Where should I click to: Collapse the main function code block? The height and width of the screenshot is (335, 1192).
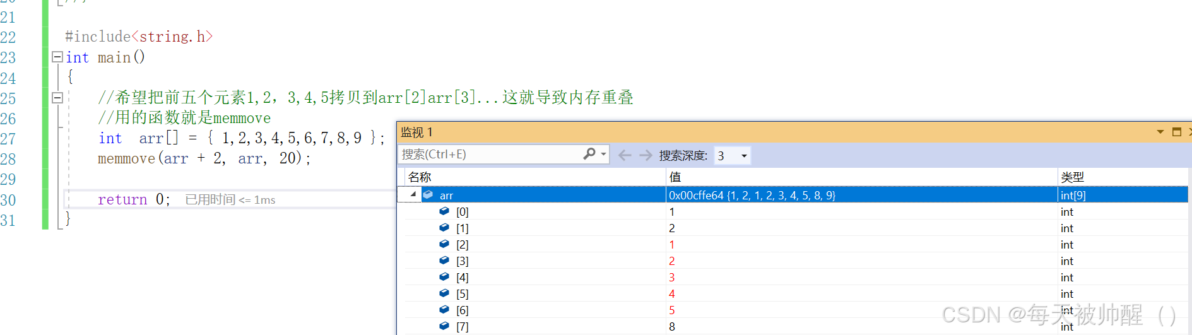57,57
